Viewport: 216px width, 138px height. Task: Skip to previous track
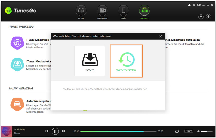[x=47, y=131]
